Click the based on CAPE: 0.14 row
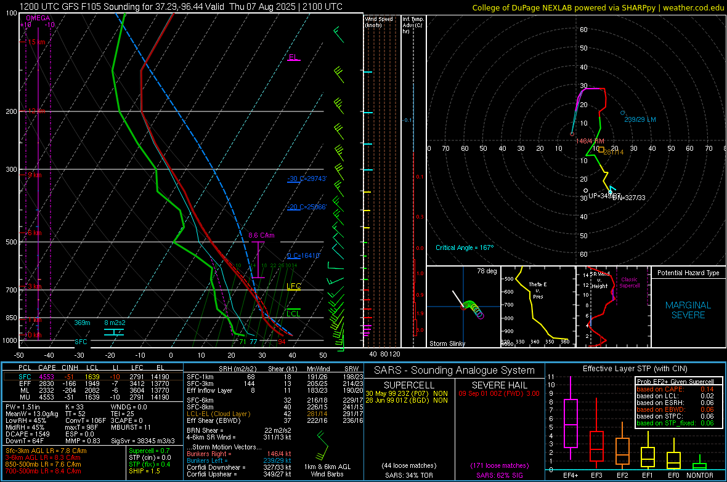 (x=675, y=389)
